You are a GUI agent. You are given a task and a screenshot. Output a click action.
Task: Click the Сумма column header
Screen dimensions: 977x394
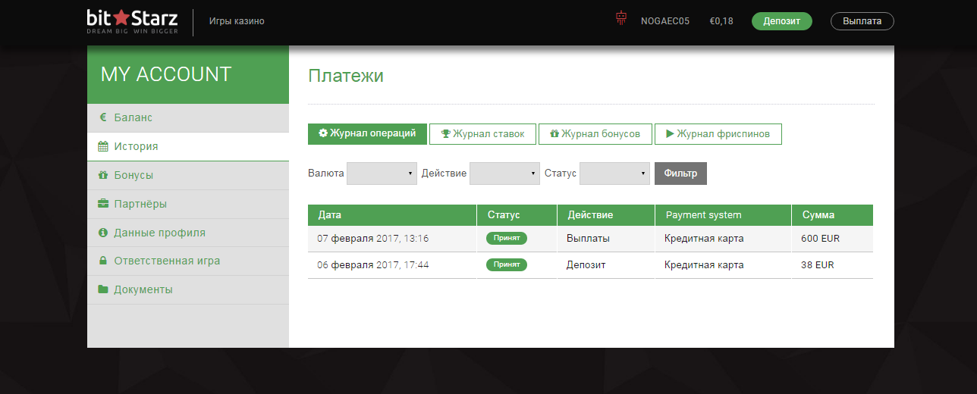point(832,215)
